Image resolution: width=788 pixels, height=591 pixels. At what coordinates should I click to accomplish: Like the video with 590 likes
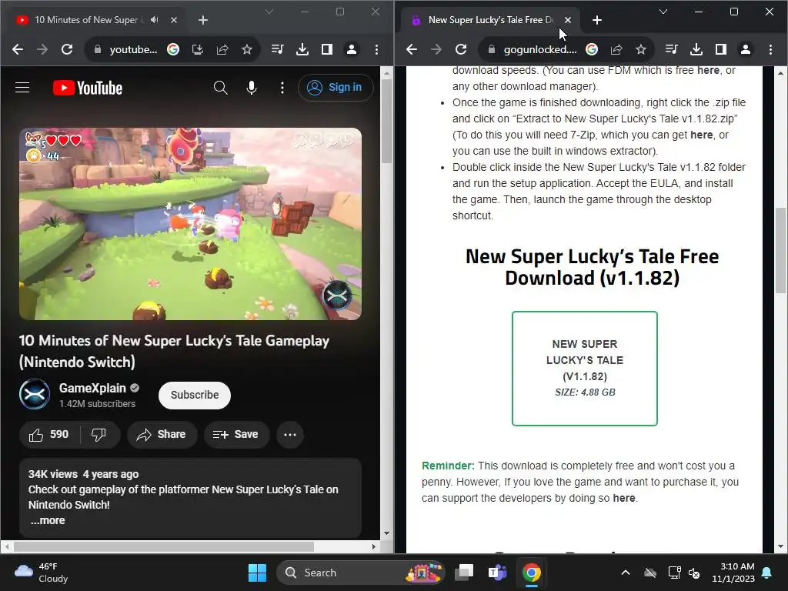pyautogui.click(x=48, y=434)
